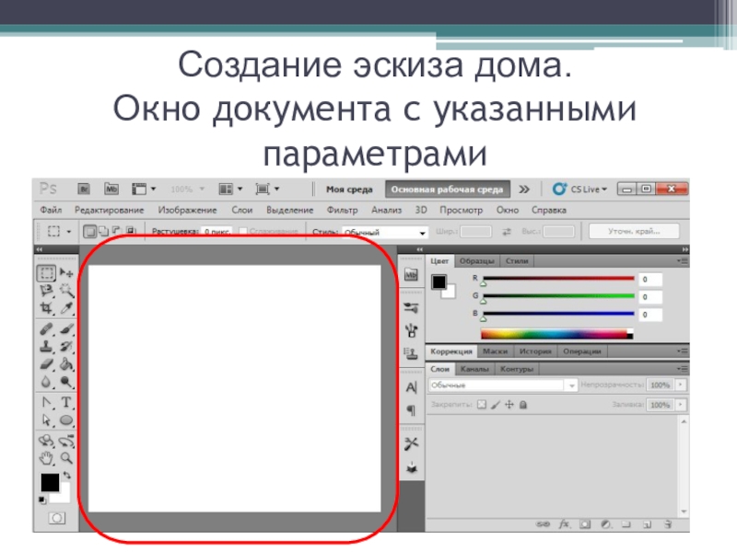Select the History Brush tool
This screenshot has height=552, width=737.
(x=66, y=347)
